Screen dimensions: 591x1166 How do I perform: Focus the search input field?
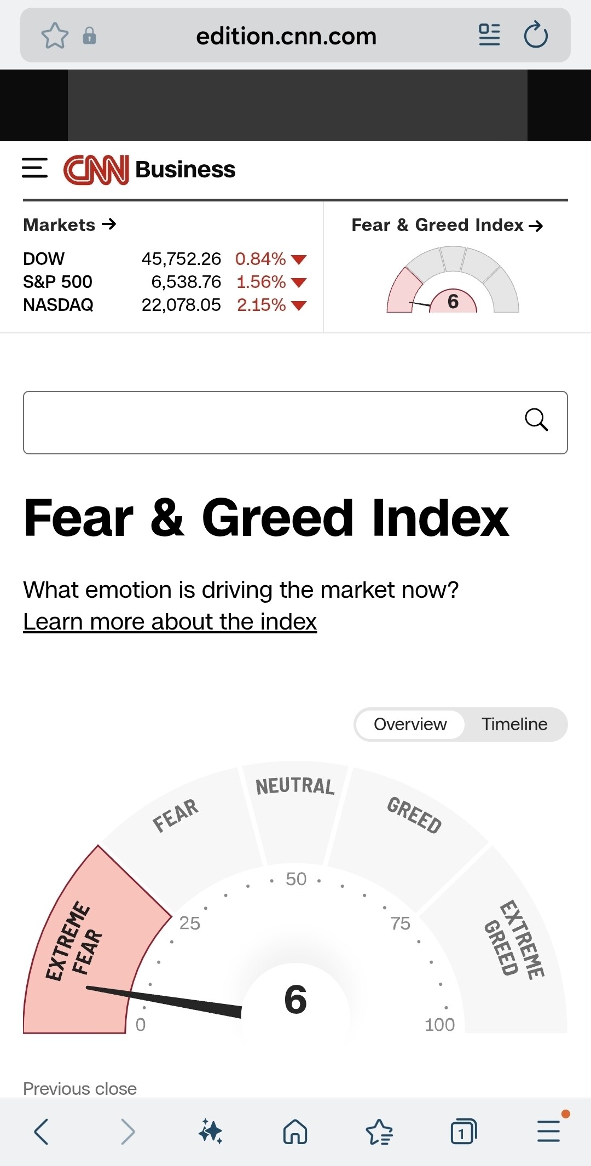[268, 423]
